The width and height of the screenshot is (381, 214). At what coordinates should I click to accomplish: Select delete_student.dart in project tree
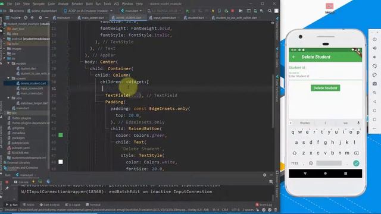pyautogui.click(x=31, y=83)
